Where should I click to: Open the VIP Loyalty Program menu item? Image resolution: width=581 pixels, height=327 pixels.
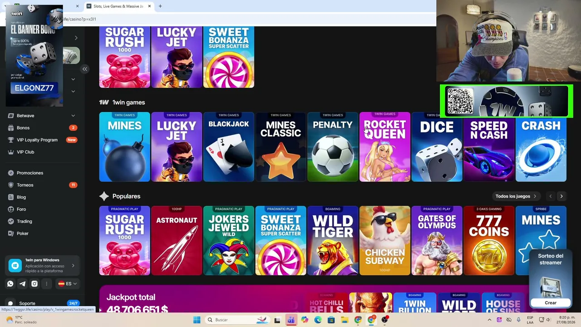[x=42, y=140]
